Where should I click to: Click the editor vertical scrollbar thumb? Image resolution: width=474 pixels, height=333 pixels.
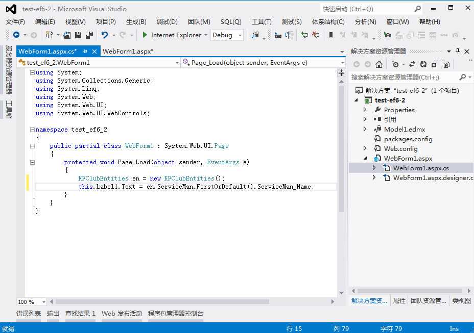click(x=341, y=149)
